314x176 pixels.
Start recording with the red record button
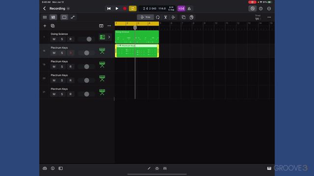pyautogui.click(x=125, y=9)
